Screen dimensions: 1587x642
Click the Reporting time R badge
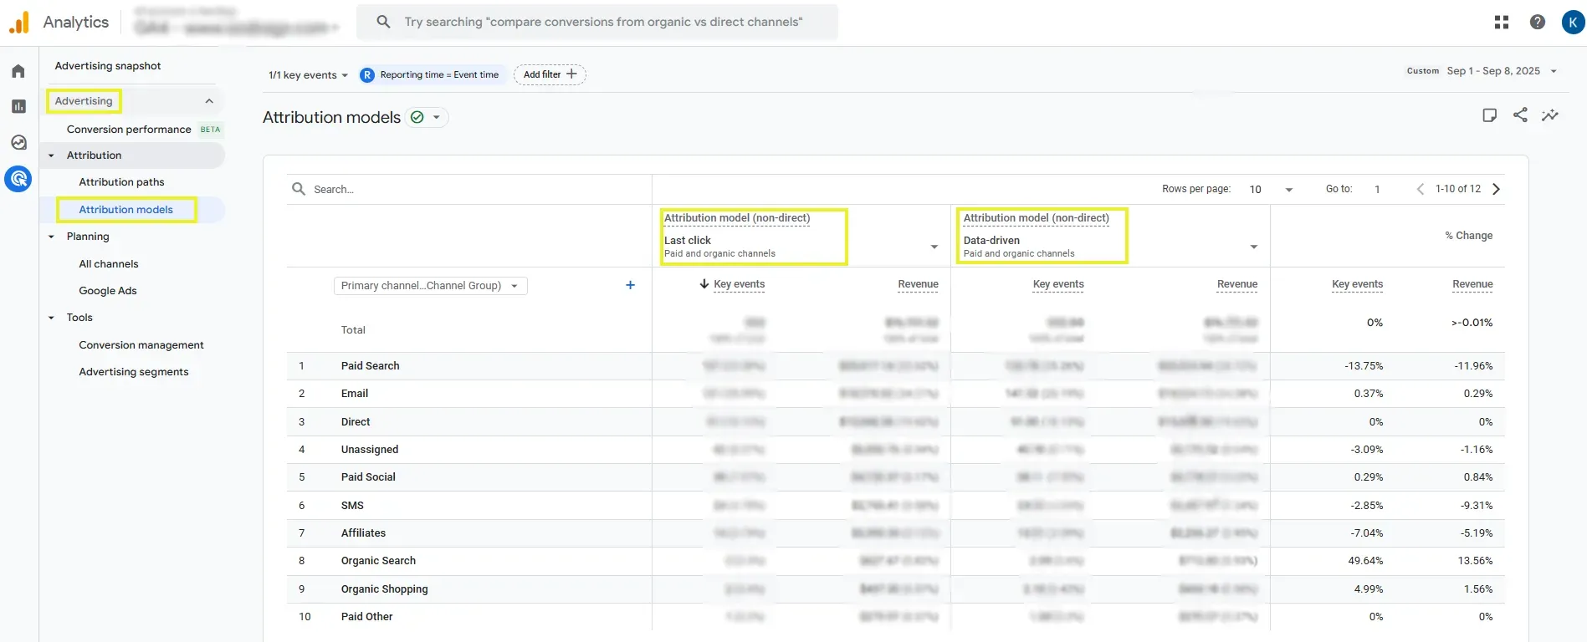pos(367,74)
